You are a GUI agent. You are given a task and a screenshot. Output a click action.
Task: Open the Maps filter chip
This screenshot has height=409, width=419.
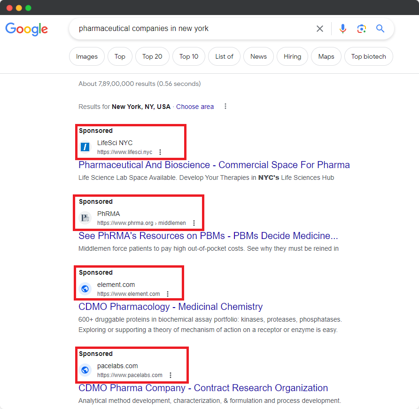coord(326,56)
